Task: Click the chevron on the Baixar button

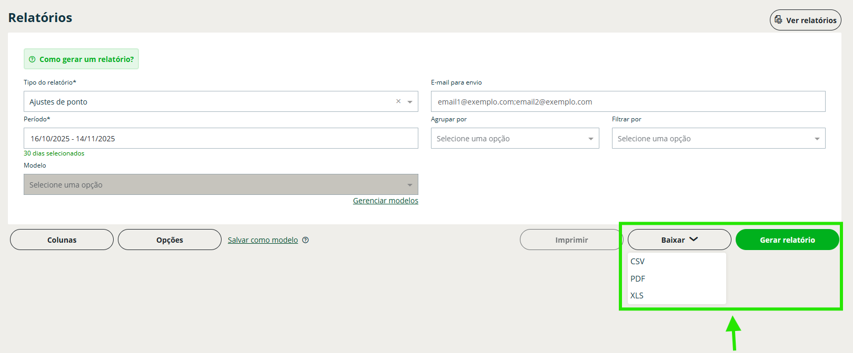Action: [694, 239]
